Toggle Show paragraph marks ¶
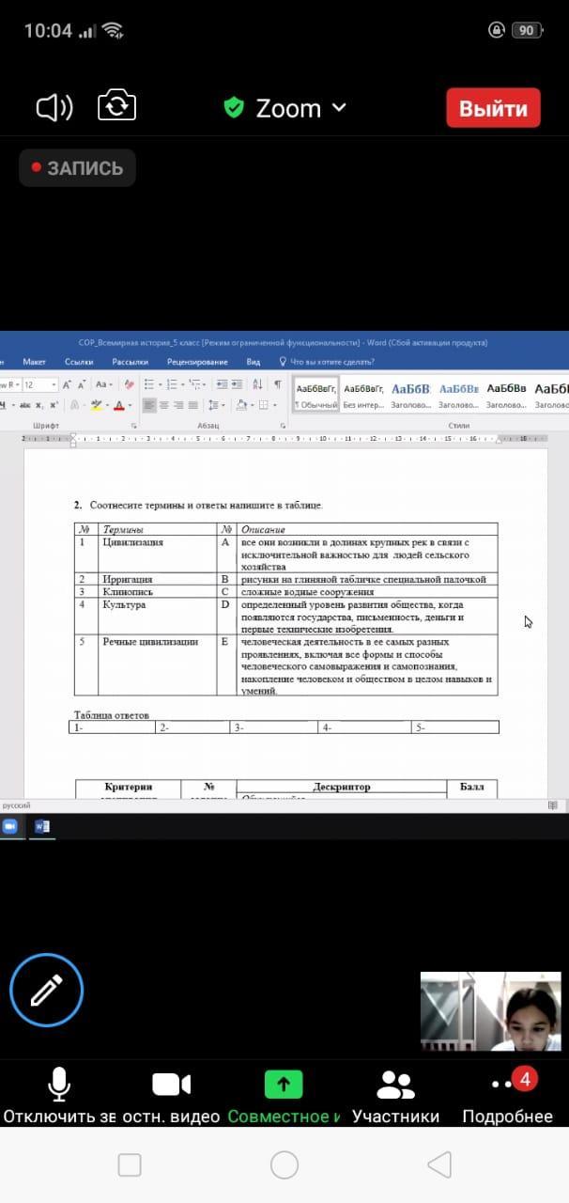569x1203 pixels. click(x=277, y=384)
